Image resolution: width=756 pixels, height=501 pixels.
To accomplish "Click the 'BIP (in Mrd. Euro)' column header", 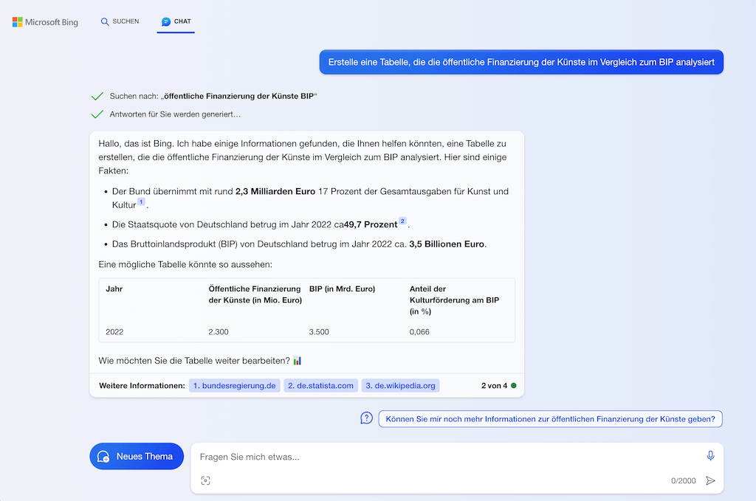I will [x=342, y=289].
